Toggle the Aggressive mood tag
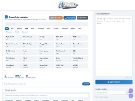The height and width of the screenshot is (101, 135). coord(46,100)
